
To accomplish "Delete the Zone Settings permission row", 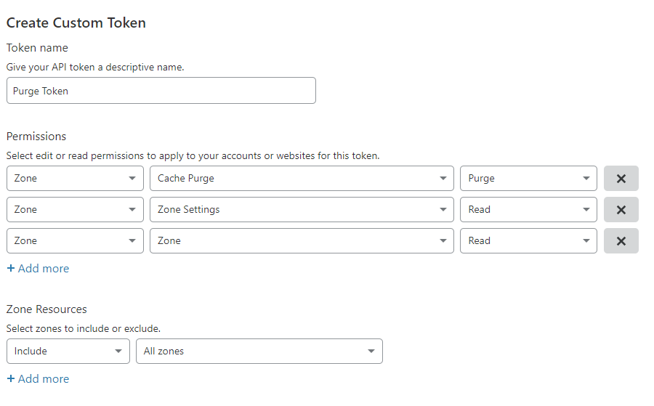I will pyautogui.click(x=621, y=209).
